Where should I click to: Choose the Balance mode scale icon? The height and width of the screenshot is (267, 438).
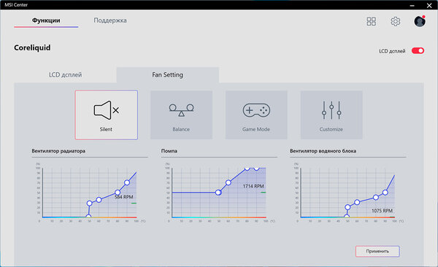181,110
